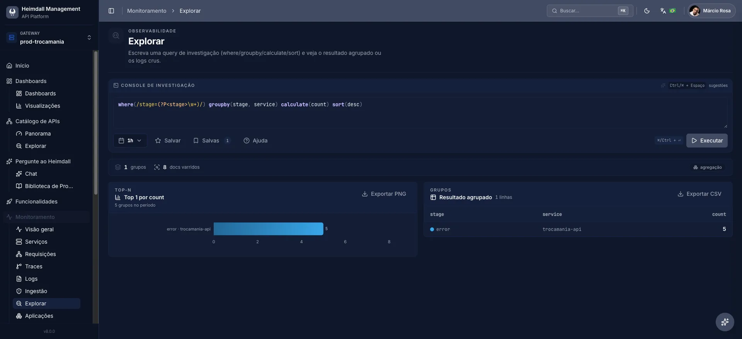This screenshot has height=339, width=742.
Task: Open Márcio Rosa user menu
Action: click(711, 11)
